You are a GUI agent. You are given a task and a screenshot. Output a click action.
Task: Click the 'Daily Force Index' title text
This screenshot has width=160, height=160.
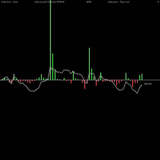coord(10,2)
